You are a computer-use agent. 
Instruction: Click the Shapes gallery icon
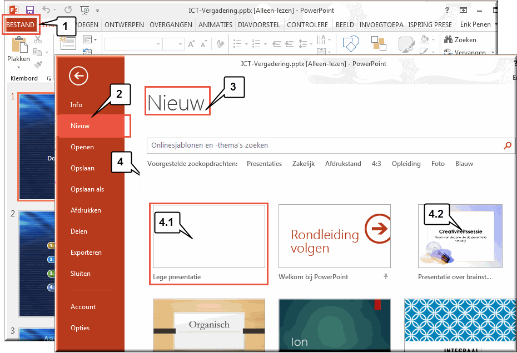[351, 44]
